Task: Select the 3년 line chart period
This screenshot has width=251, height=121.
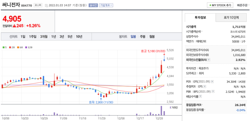Action: click(x=62, y=37)
